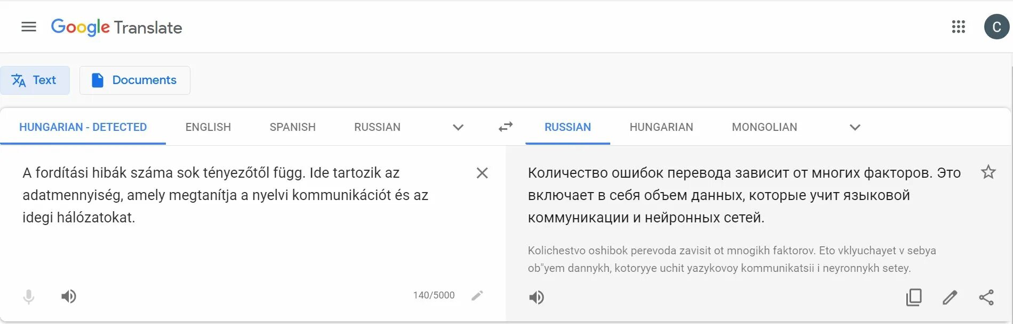Suggest an edit to translation
This screenshot has height=324, width=1013.
pyautogui.click(x=950, y=297)
